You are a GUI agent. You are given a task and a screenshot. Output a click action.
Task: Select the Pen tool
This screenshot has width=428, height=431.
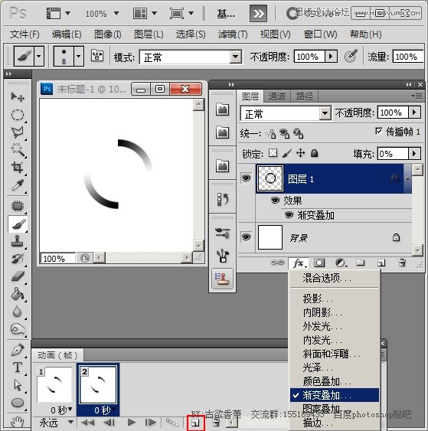[x=18, y=350]
